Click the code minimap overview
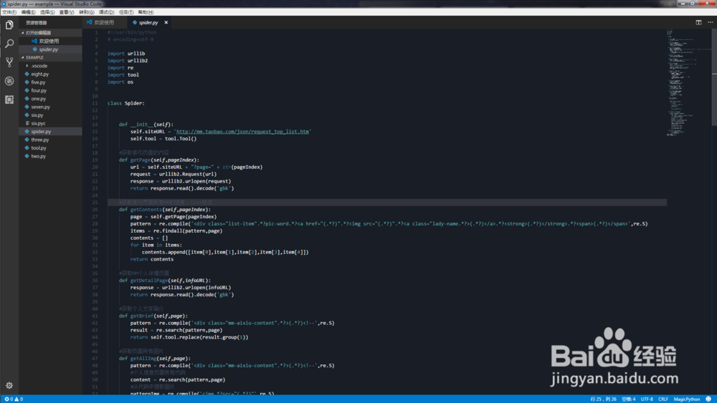Image resolution: width=717 pixels, height=403 pixels. [x=688, y=82]
